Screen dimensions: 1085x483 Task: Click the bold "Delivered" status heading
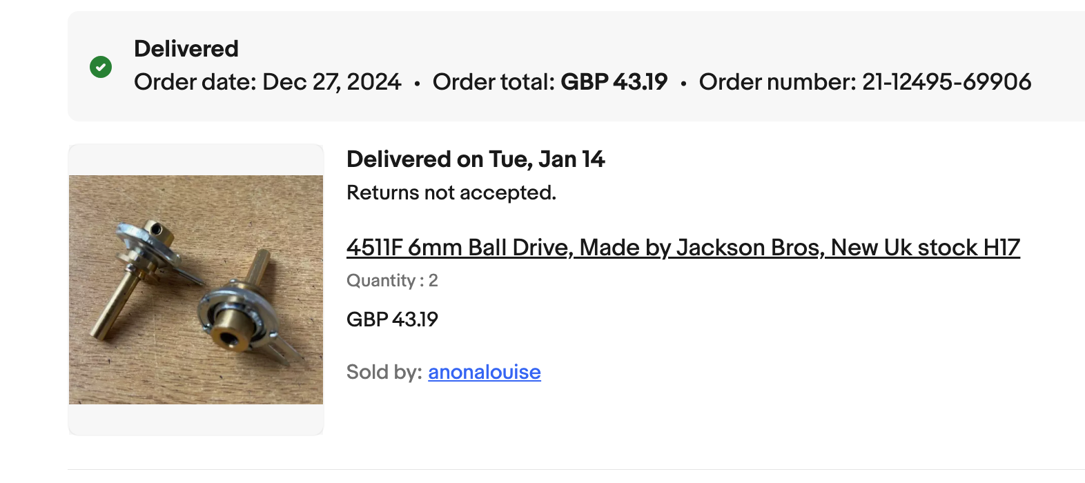[x=186, y=49]
